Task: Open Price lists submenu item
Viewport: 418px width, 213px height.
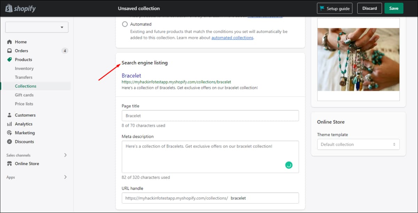Action: coord(24,104)
